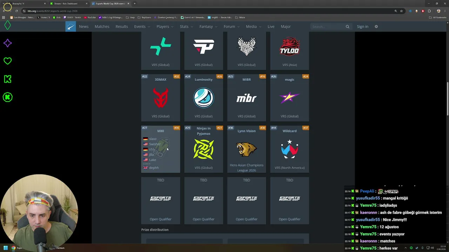Open the Results page
This screenshot has width=449, height=252.
click(x=122, y=27)
